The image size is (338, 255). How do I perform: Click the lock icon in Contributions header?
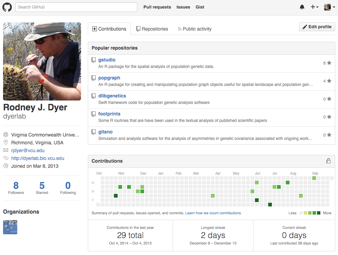coord(329,161)
